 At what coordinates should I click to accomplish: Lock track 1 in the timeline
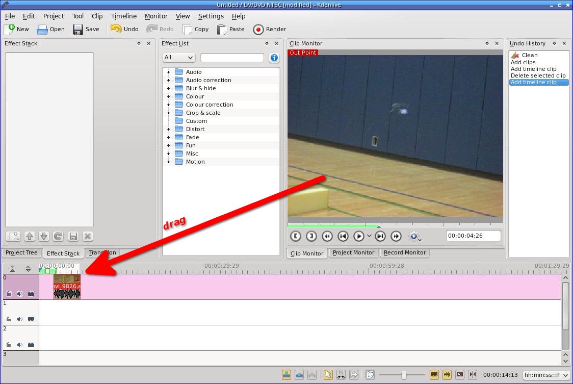coord(9,319)
